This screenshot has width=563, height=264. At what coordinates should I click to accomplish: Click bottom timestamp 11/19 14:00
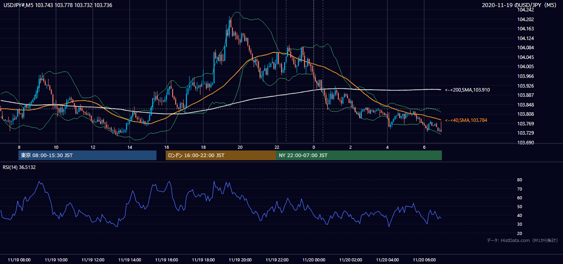coord(130,260)
